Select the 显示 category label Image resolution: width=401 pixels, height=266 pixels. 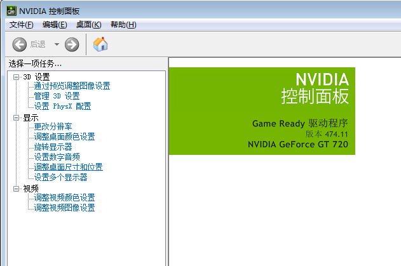pyautogui.click(x=31, y=118)
